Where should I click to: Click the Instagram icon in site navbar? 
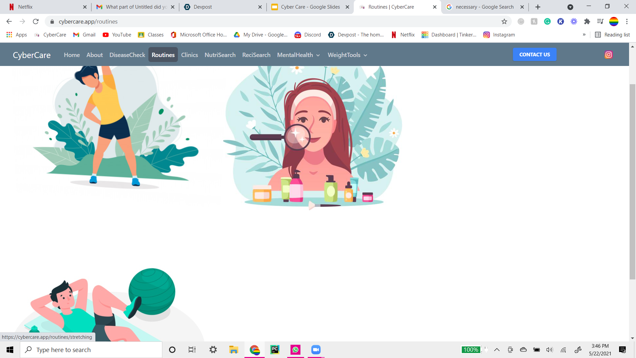click(x=608, y=55)
